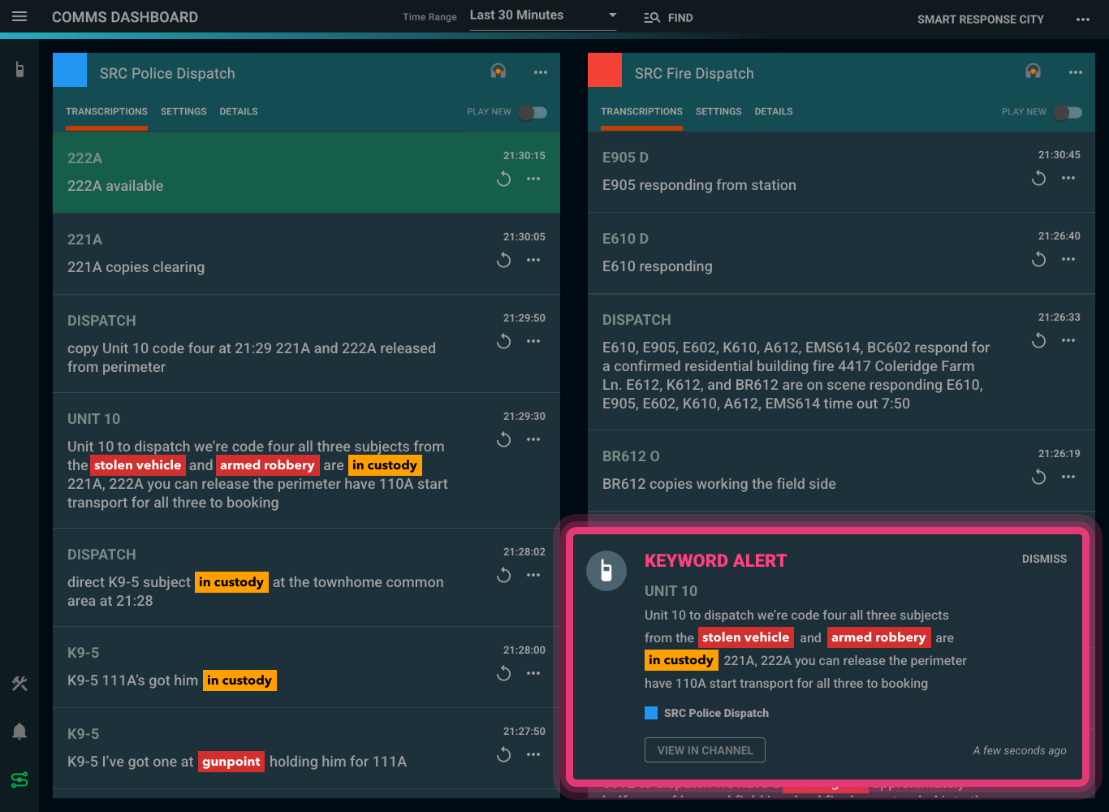
Task: Replay the 221A copies clearing transmission
Action: click(x=504, y=260)
